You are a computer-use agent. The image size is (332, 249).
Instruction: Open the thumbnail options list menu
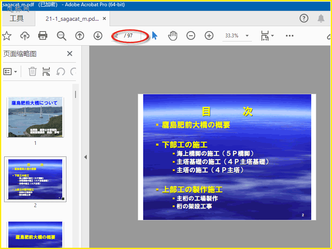pyautogui.click(x=10, y=72)
